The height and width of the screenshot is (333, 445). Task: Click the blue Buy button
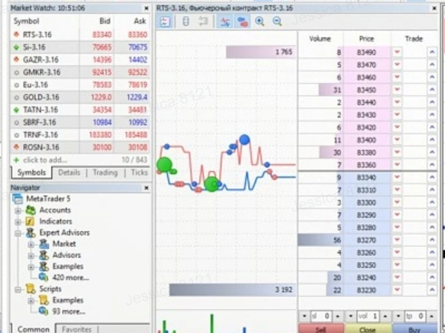click(x=415, y=329)
